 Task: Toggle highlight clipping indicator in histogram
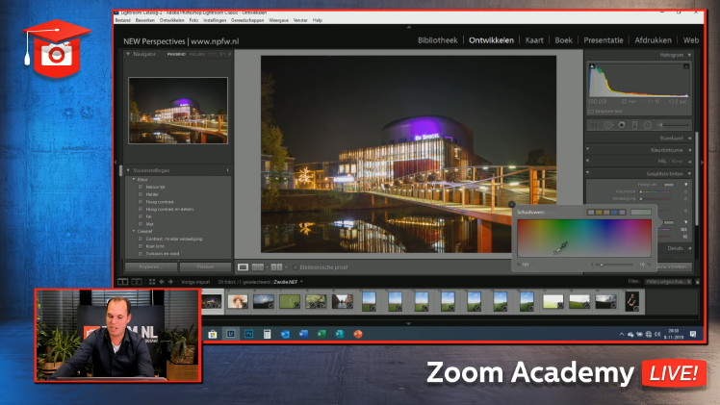[x=686, y=66]
